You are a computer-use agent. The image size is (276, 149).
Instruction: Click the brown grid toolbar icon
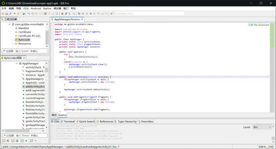tap(62, 13)
